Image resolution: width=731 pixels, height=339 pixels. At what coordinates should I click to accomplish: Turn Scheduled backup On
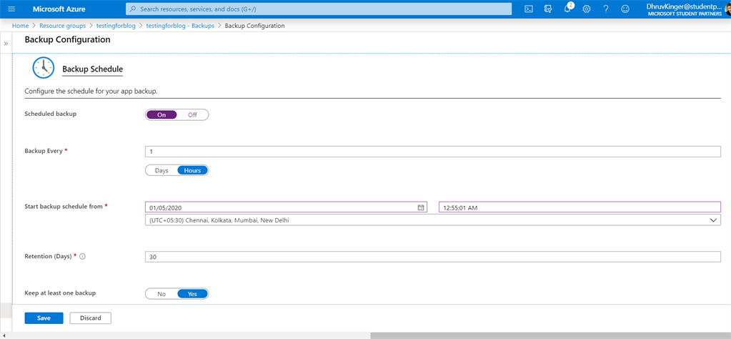[x=161, y=114]
